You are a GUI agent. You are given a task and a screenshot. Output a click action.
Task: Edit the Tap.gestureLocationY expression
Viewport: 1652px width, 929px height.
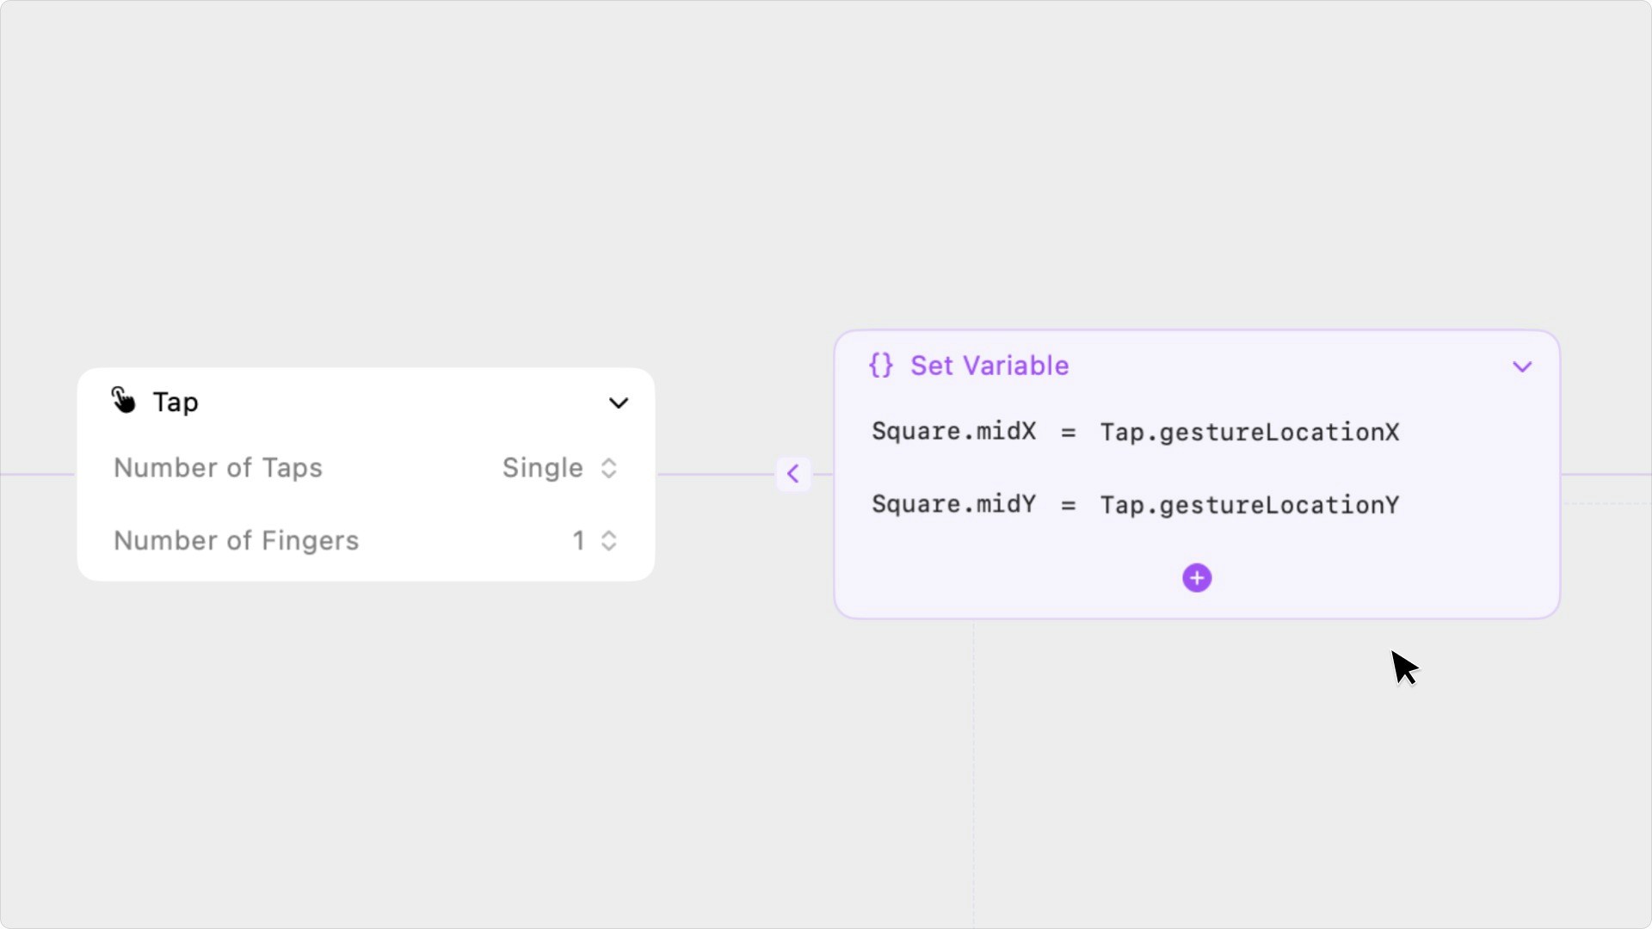click(1249, 505)
